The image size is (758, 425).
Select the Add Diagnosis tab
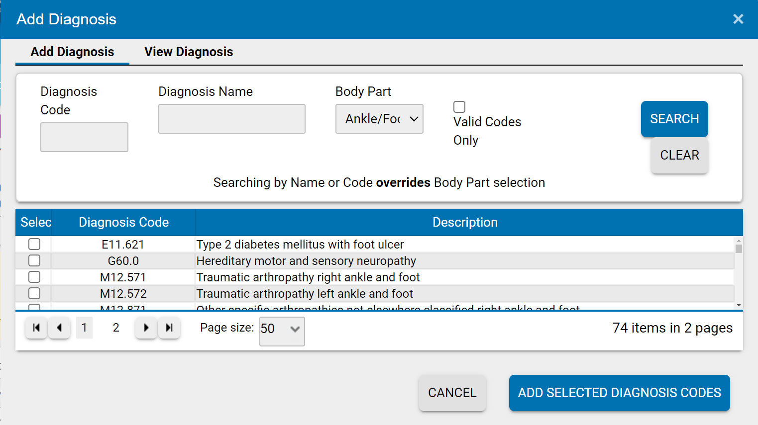tap(72, 52)
